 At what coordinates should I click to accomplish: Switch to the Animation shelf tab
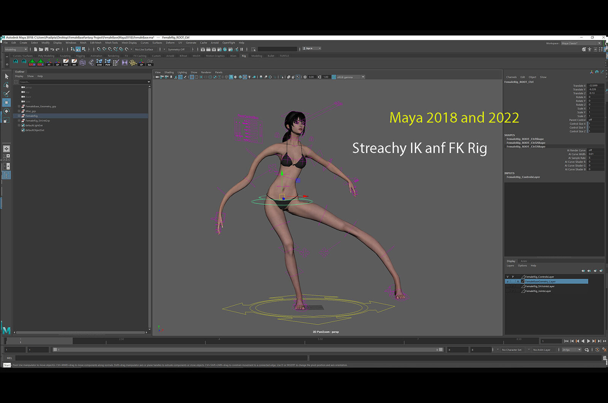[x=97, y=56]
